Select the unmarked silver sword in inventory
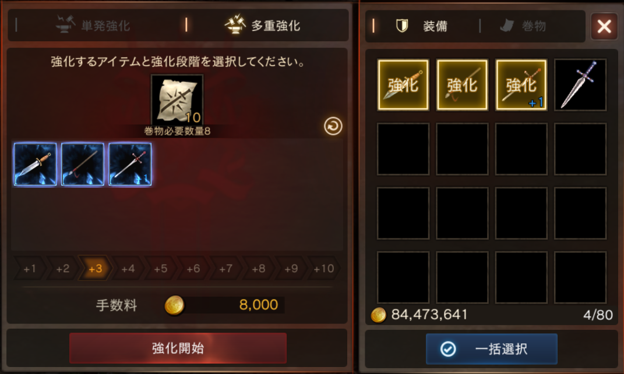This screenshot has width=624, height=374. tap(580, 85)
